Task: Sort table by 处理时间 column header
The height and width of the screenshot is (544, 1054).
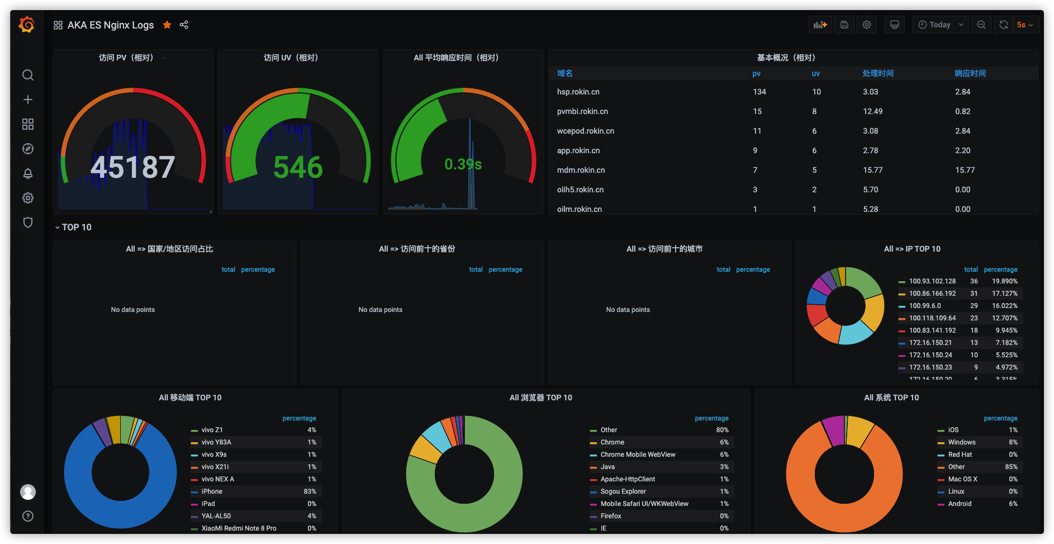Action: [x=878, y=73]
